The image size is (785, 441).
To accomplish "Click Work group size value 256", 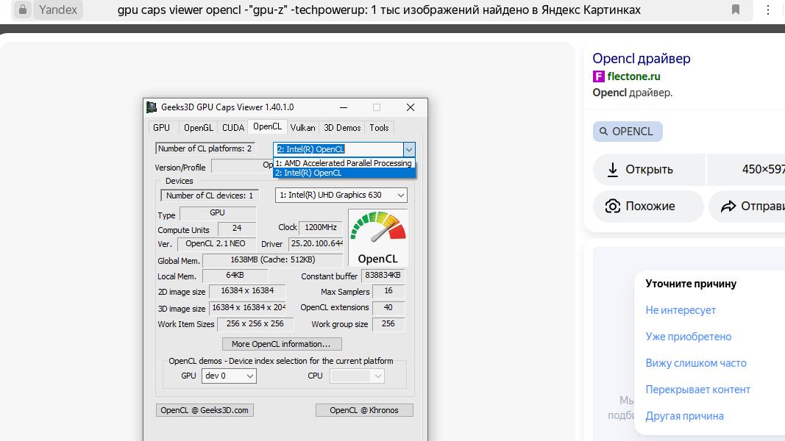I will click(388, 324).
